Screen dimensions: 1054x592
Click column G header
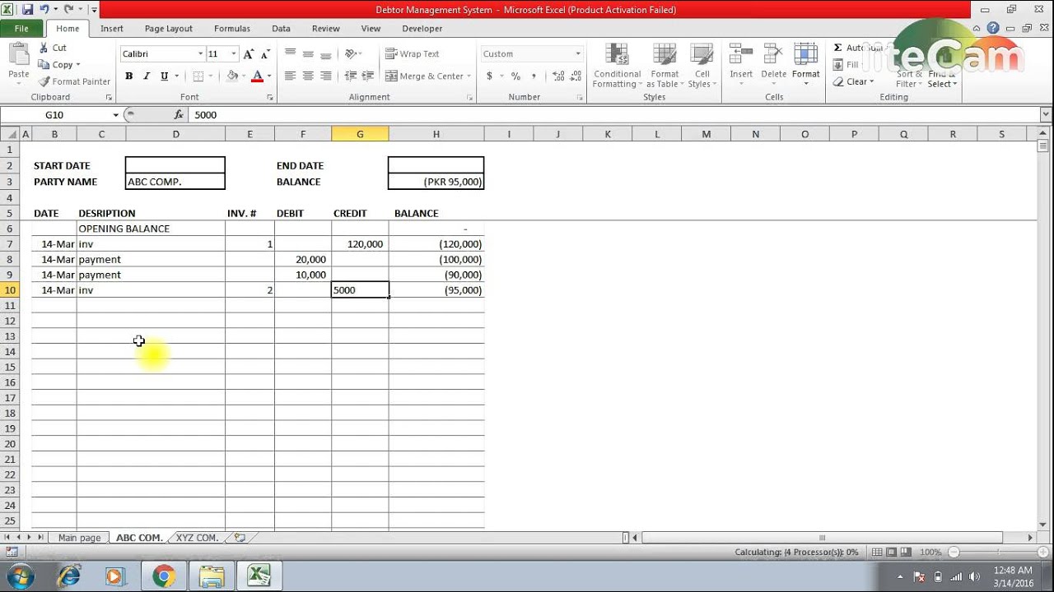(x=360, y=134)
